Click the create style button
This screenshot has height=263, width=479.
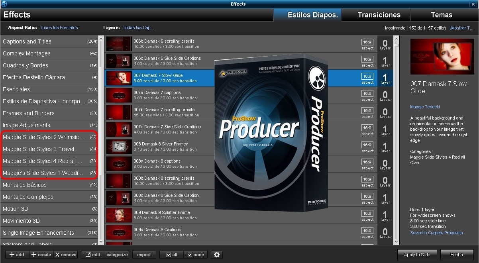click(41, 255)
